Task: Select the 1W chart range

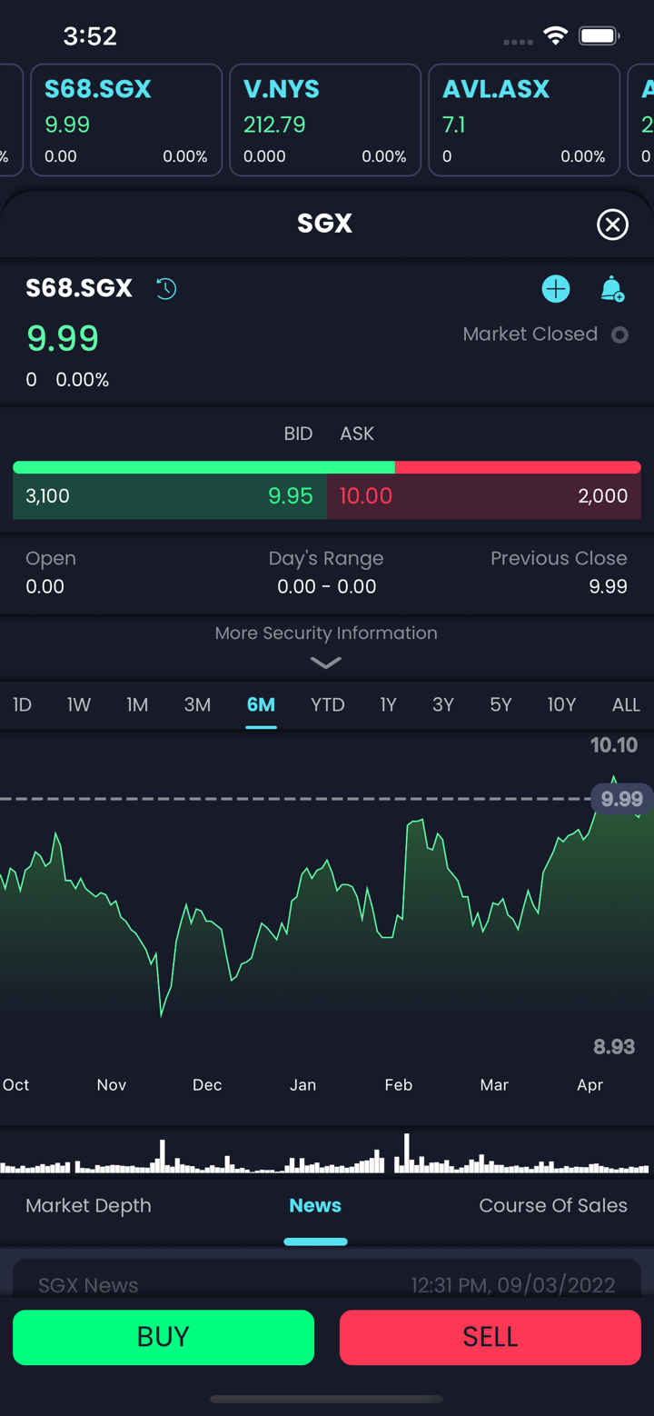Action: (79, 704)
